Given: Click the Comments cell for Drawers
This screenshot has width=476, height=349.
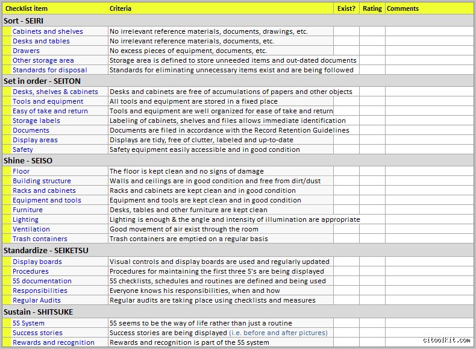Looking at the screenshot, I should 430,51.
